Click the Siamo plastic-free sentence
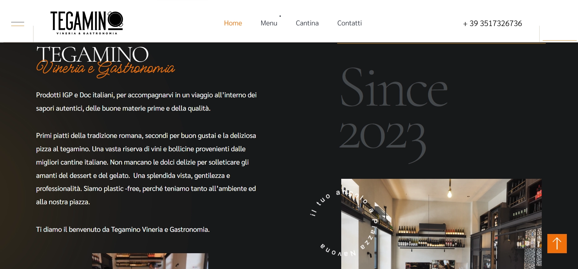This screenshot has height=269, width=578. 146,195
